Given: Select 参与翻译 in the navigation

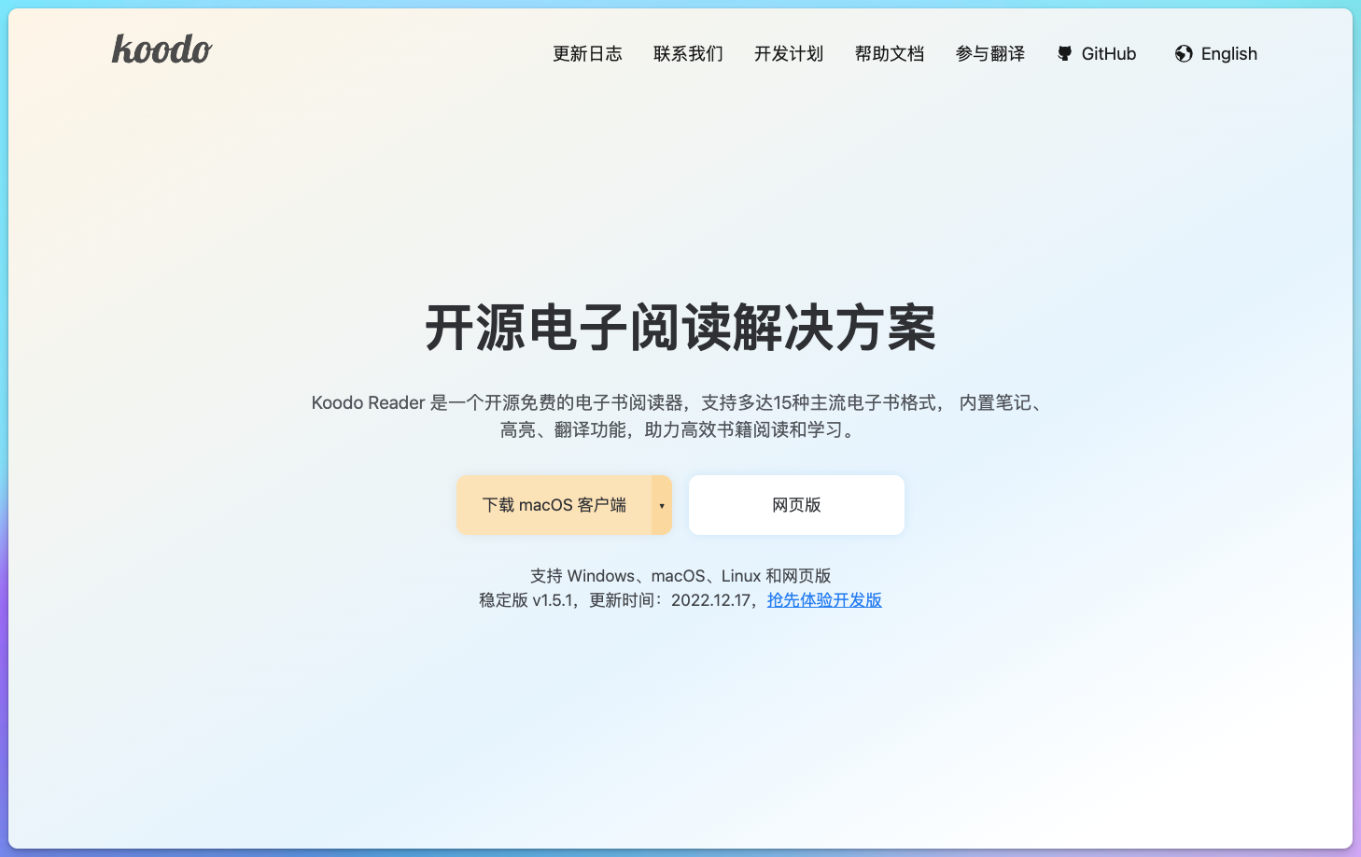Looking at the screenshot, I should (990, 54).
